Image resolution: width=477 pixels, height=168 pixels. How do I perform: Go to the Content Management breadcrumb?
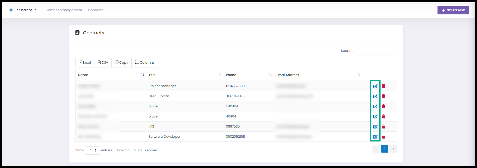[64, 10]
